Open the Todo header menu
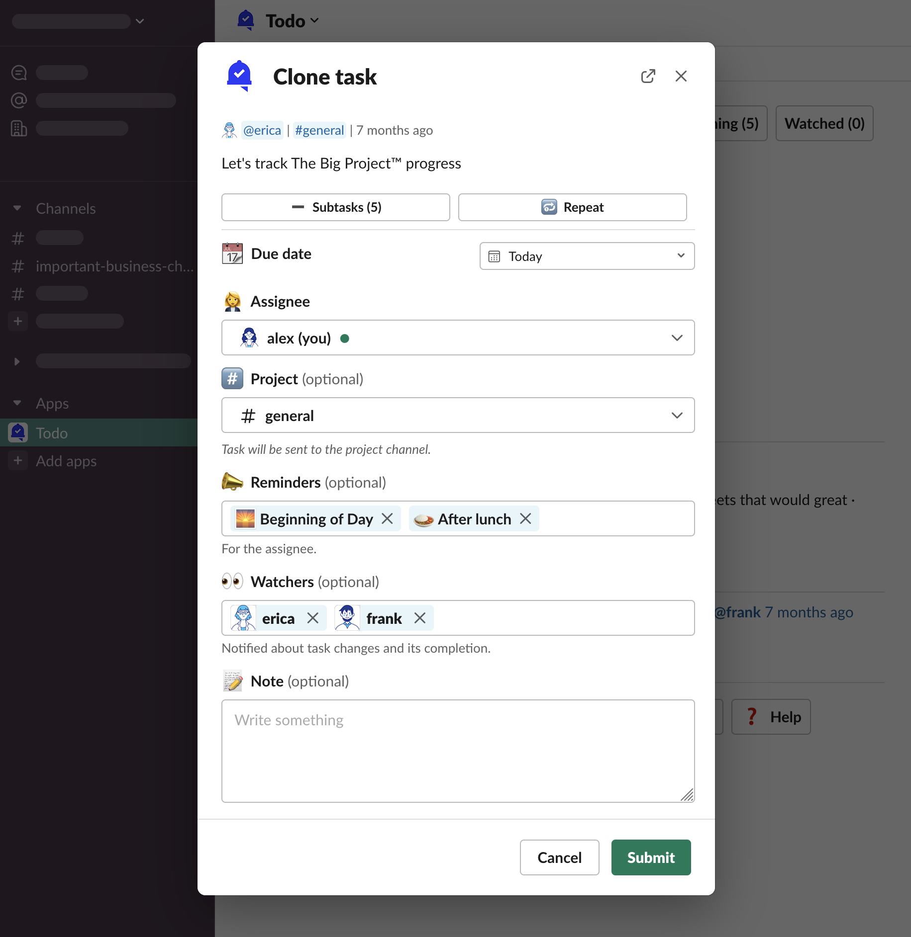 [x=292, y=21]
